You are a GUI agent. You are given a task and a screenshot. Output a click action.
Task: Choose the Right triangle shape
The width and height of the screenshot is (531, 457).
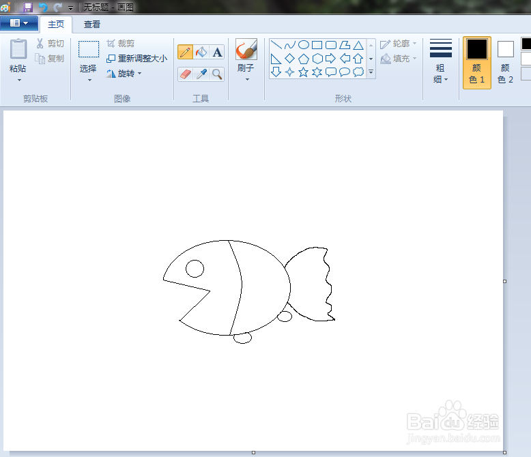coord(276,59)
